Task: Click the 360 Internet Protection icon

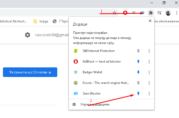Action: tap(76, 51)
